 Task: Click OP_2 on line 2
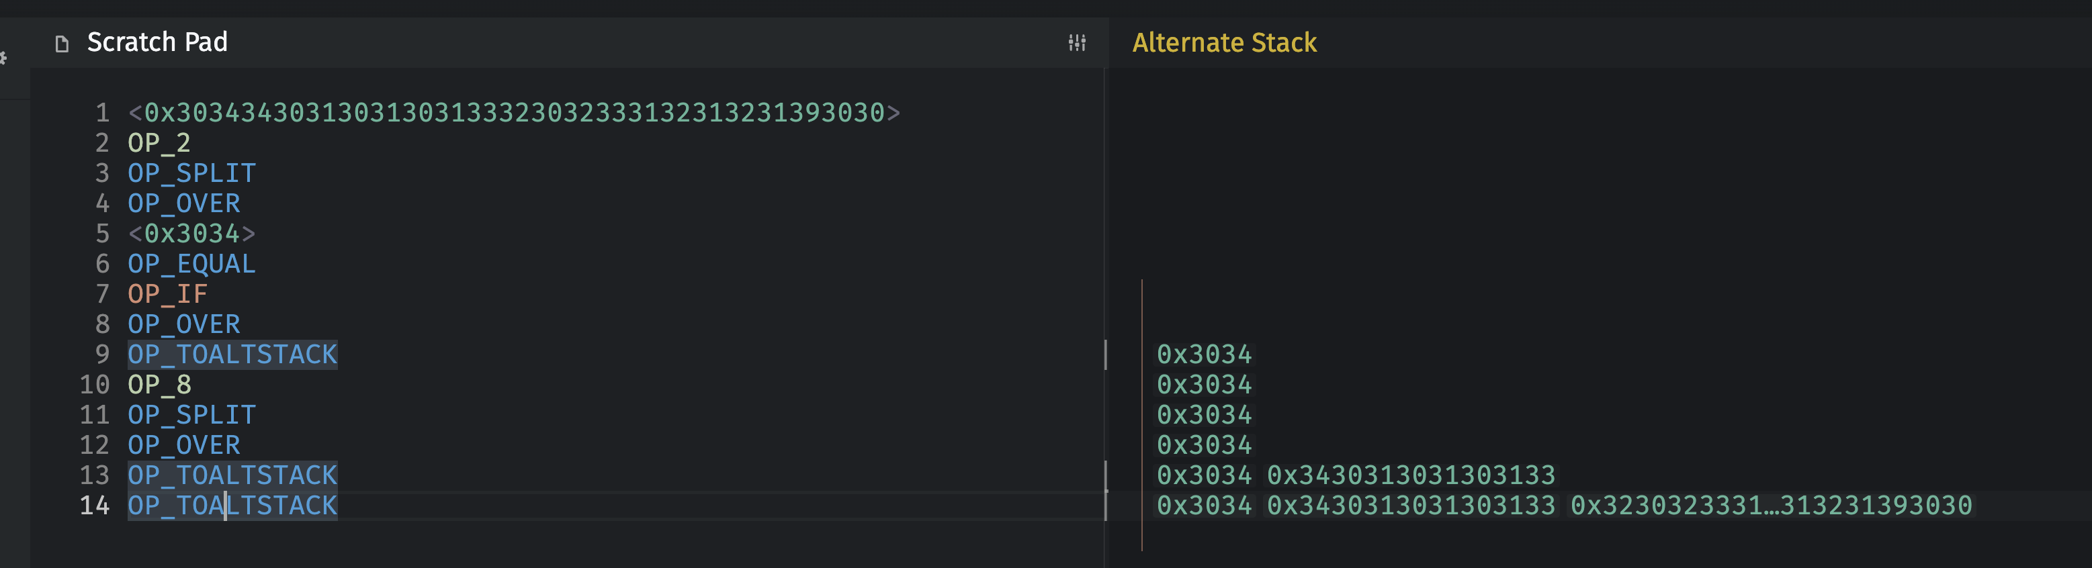click(159, 143)
